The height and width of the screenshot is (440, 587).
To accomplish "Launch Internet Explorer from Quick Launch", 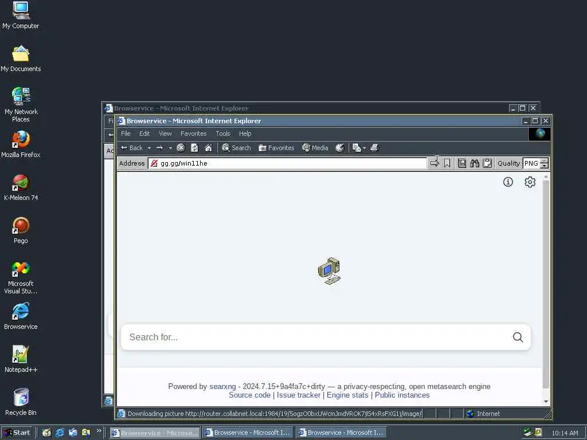I will coord(60,433).
